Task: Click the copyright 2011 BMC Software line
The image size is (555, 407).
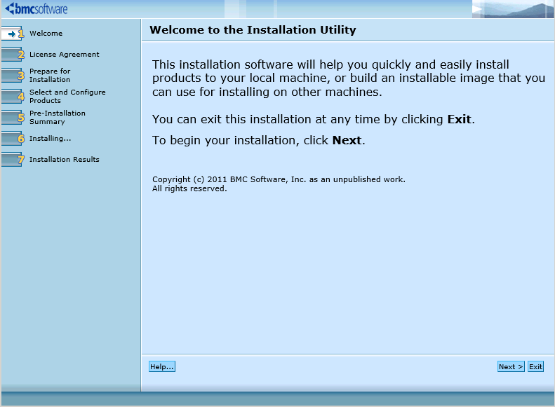Action: [279, 179]
